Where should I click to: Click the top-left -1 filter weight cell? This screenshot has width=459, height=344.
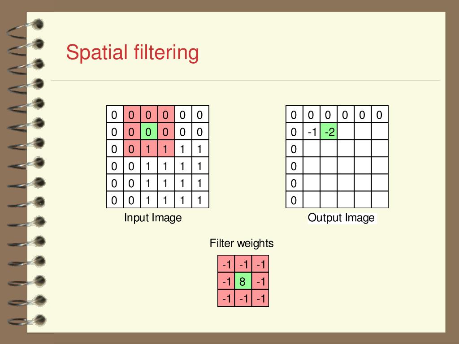tap(226, 264)
